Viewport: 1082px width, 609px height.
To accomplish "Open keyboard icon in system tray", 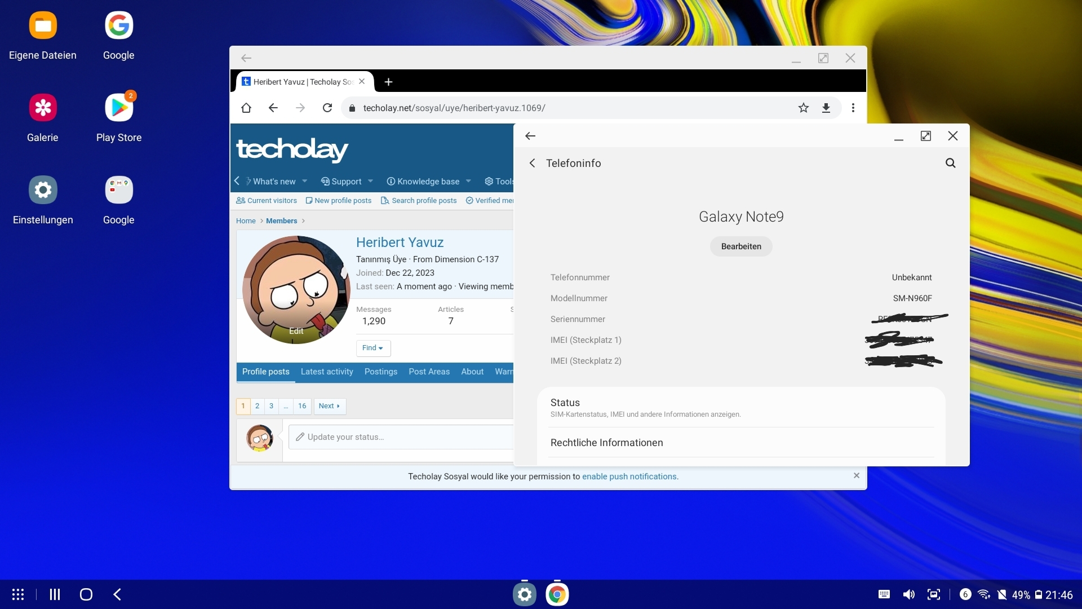I will pyautogui.click(x=884, y=594).
